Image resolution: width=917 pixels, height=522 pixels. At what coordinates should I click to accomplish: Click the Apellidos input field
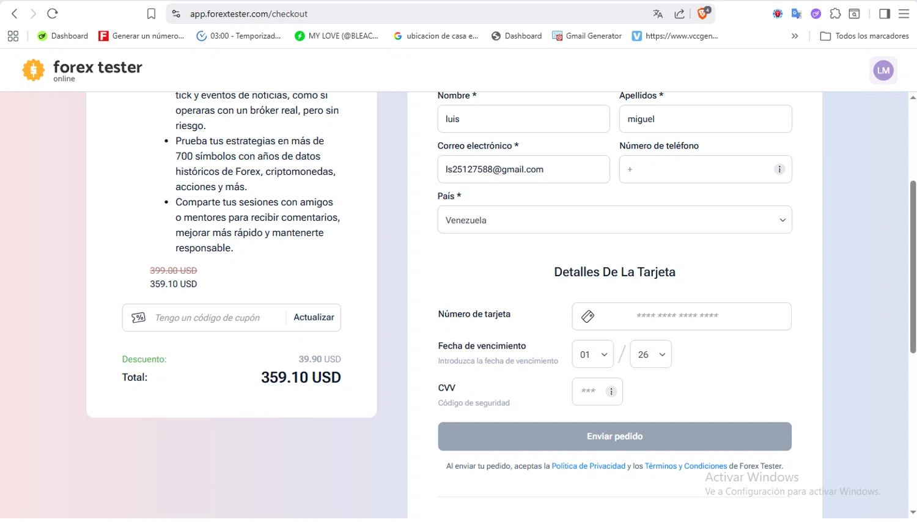pyautogui.click(x=705, y=119)
